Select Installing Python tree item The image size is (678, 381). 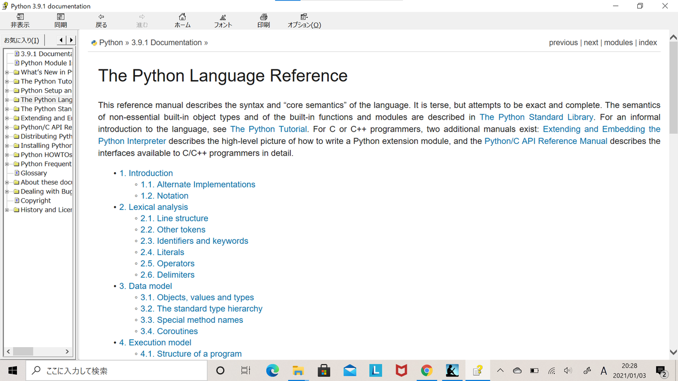[x=46, y=146]
